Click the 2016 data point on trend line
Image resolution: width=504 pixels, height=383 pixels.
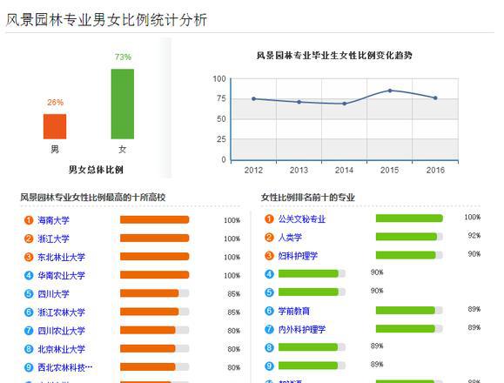[435, 98]
